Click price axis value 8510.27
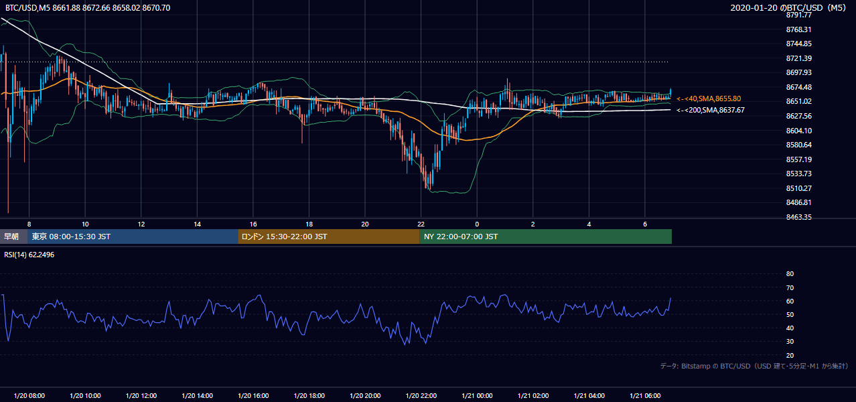Screen dimensions: 856x402 point(798,188)
